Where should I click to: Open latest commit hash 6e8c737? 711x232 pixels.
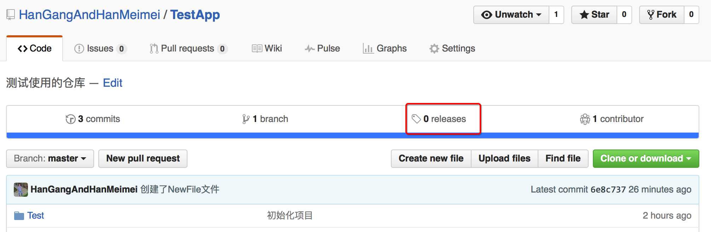[x=608, y=190]
